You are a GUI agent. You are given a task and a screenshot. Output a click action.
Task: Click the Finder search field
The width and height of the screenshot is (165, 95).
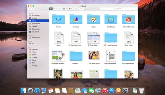coord(118,9)
